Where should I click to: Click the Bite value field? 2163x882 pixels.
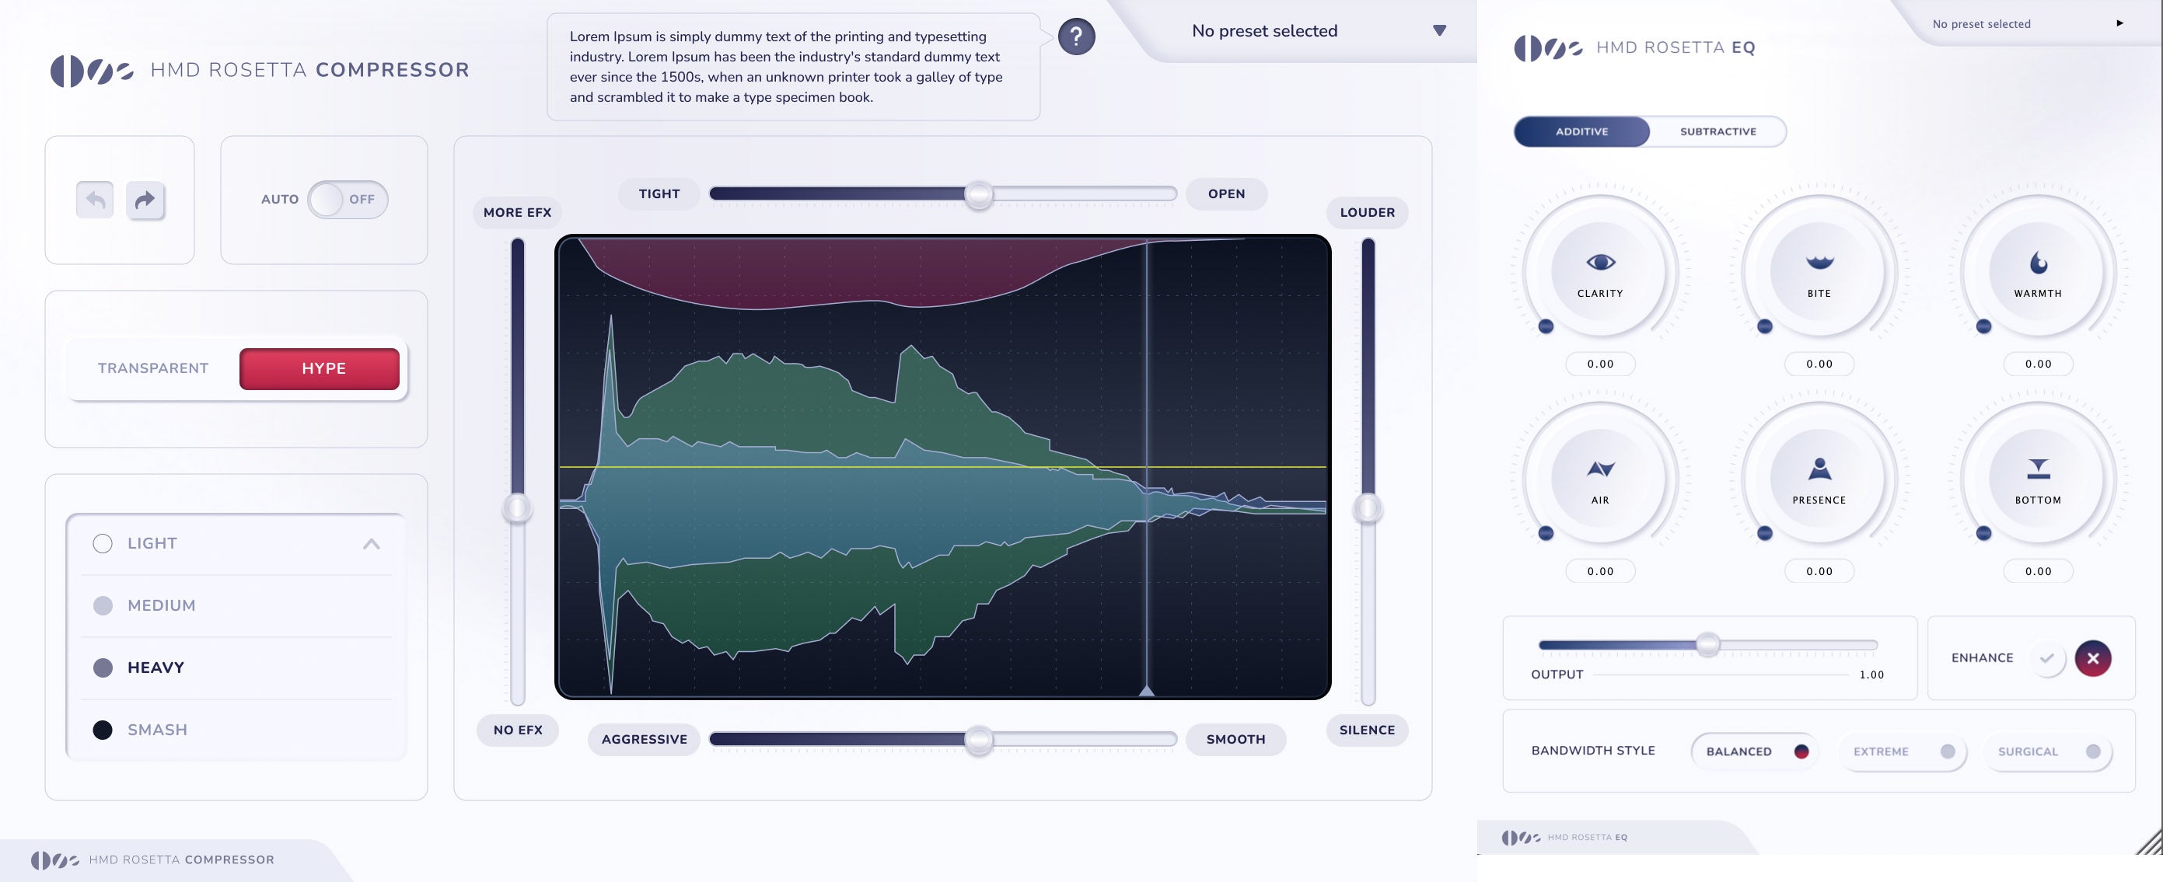coord(1819,364)
